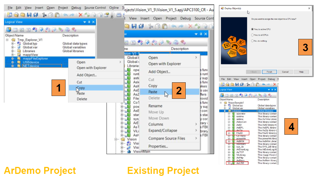Viewport: 317px width, 180px height.
Task: Open Properties... from the Existing Project context menu
Action: point(158,146)
